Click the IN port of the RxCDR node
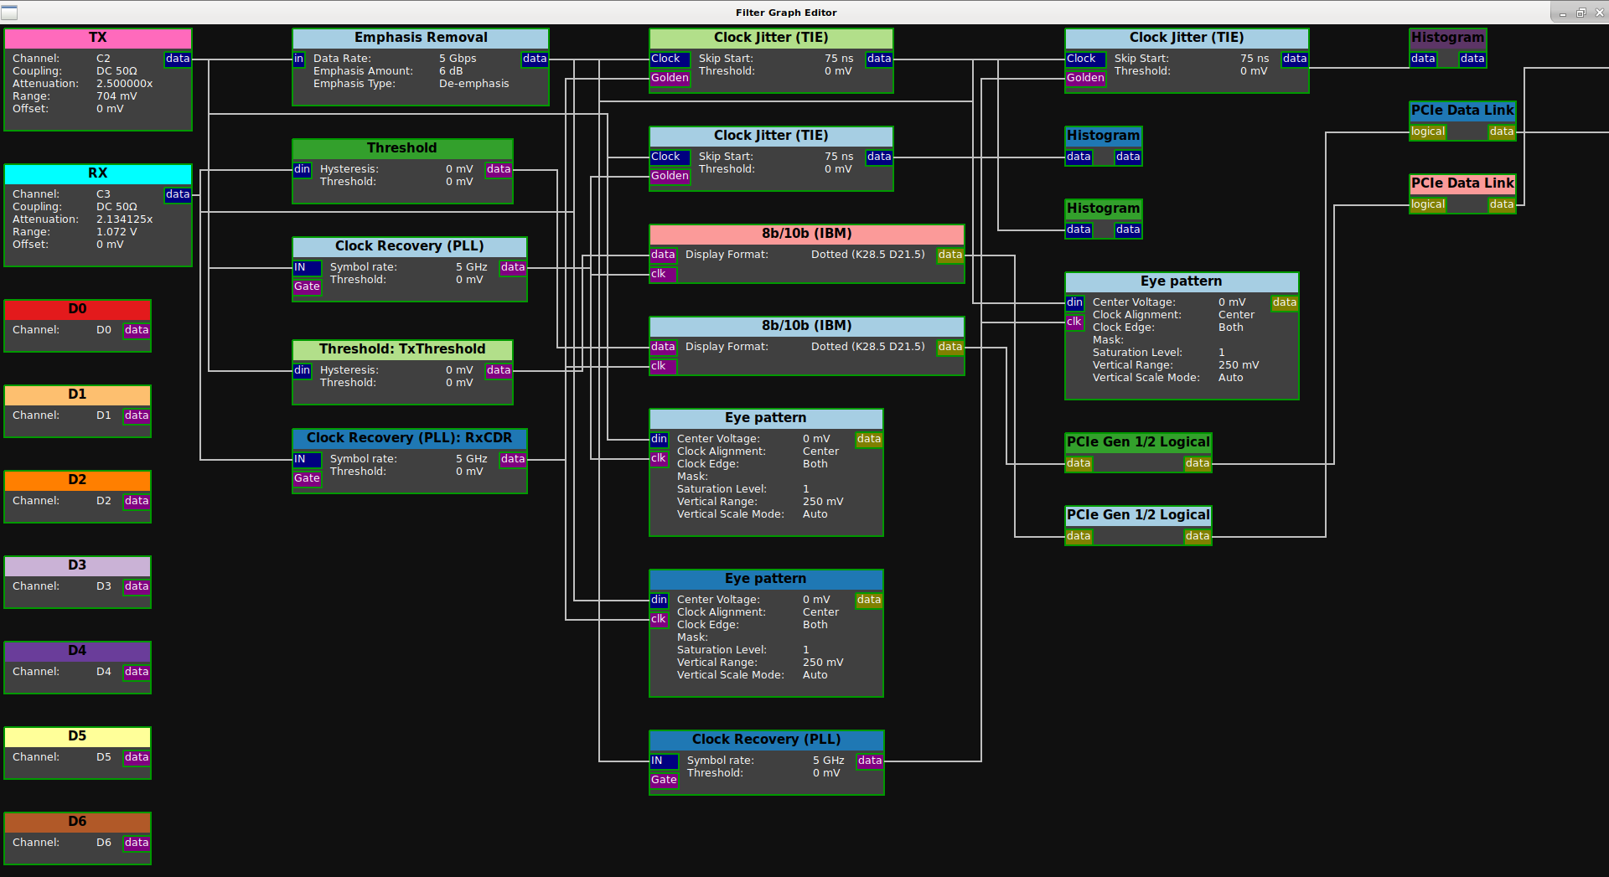The width and height of the screenshot is (1609, 877). 307,460
